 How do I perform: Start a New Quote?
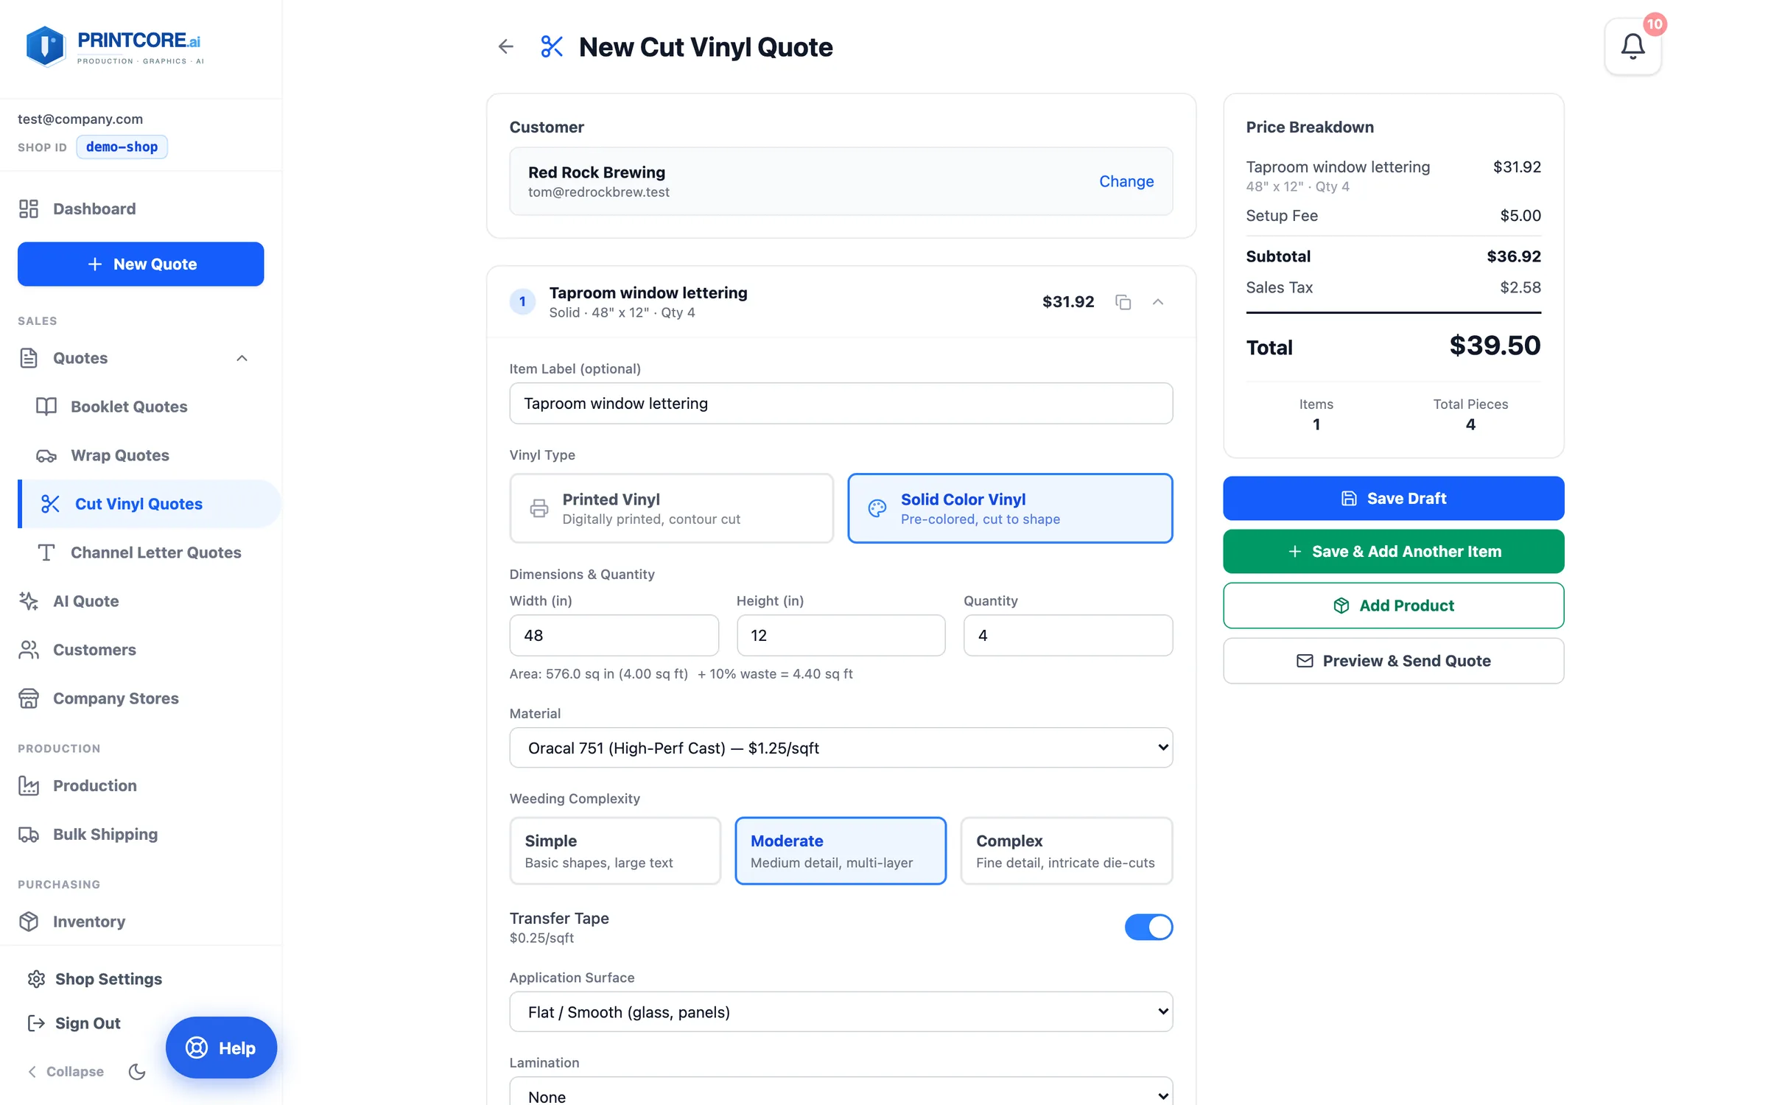click(141, 264)
